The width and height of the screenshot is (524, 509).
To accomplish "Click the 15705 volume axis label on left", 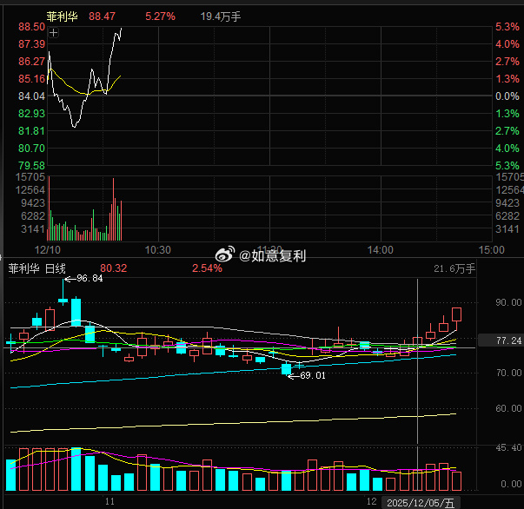I will (x=30, y=177).
